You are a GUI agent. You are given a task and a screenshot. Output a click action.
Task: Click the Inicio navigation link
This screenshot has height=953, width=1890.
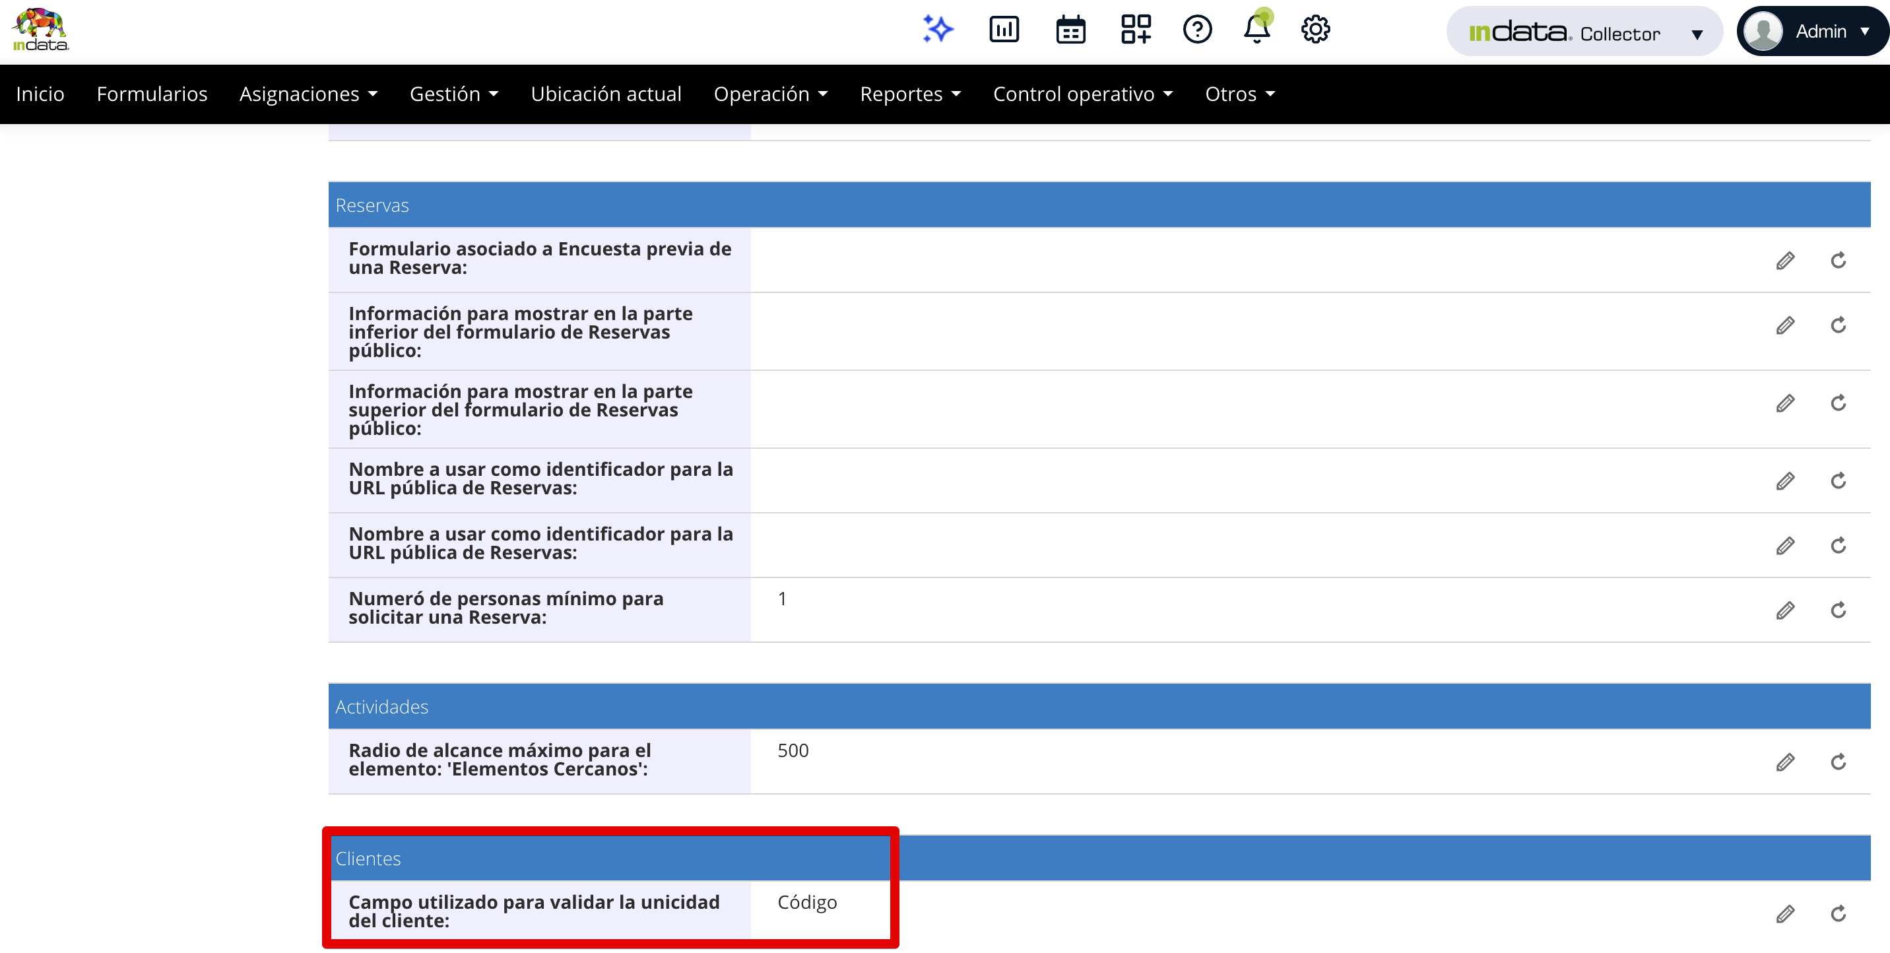(x=40, y=94)
